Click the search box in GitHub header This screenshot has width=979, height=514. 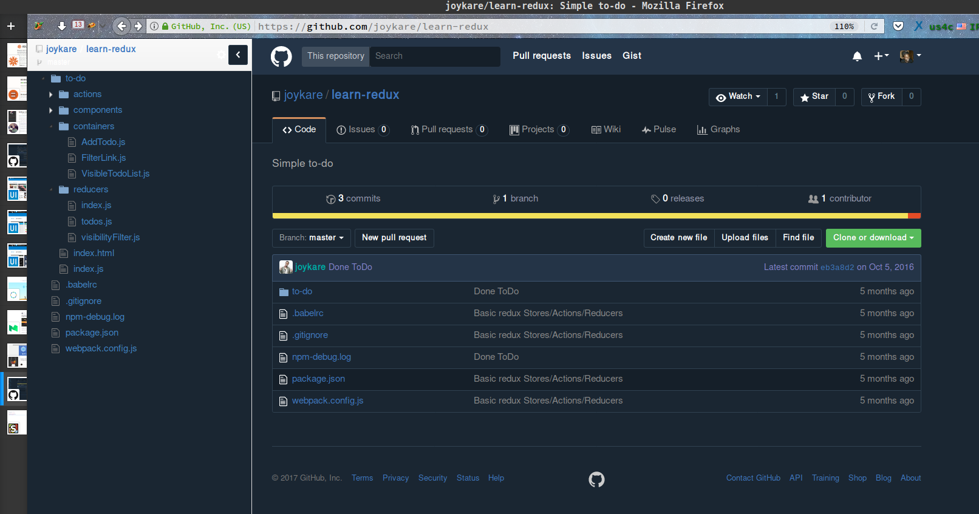435,56
